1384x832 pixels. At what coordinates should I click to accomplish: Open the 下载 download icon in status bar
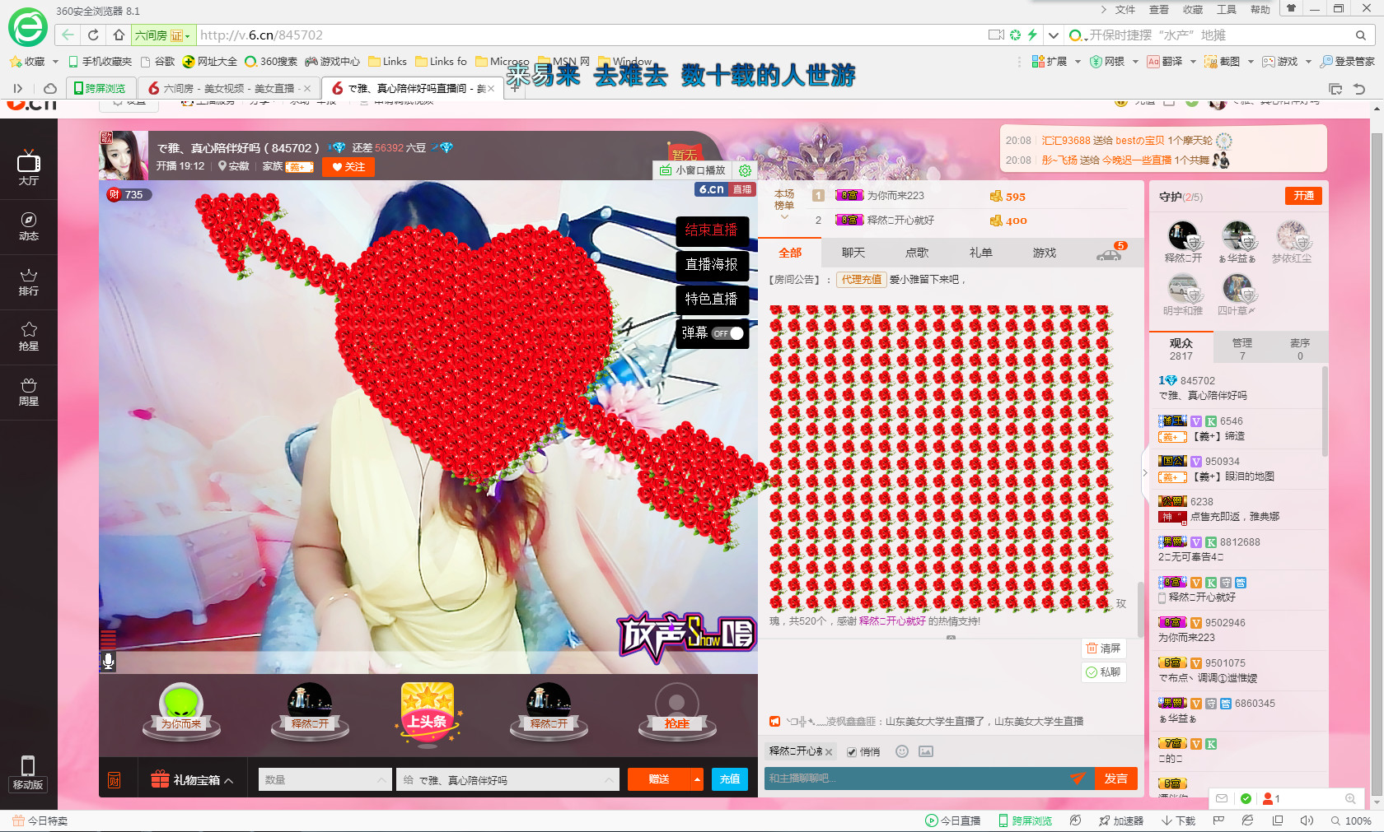(1179, 820)
